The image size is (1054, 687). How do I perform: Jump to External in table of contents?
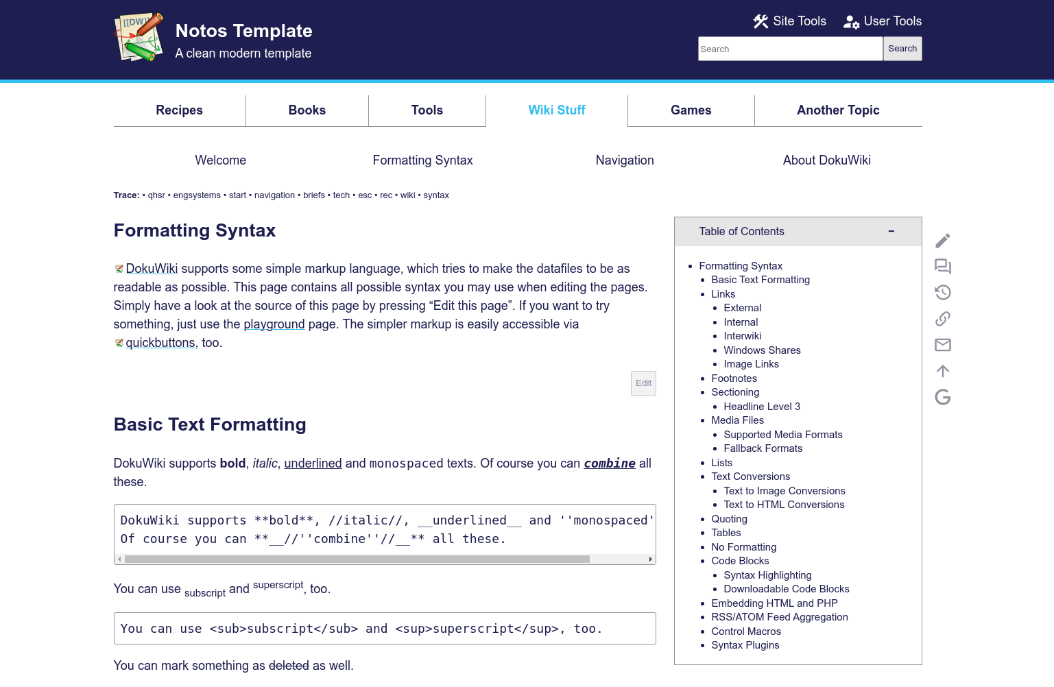(x=743, y=308)
